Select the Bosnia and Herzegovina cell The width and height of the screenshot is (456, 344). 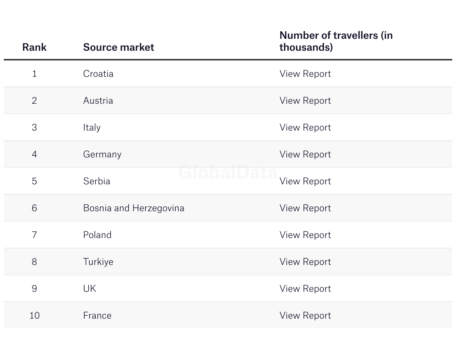click(x=133, y=208)
